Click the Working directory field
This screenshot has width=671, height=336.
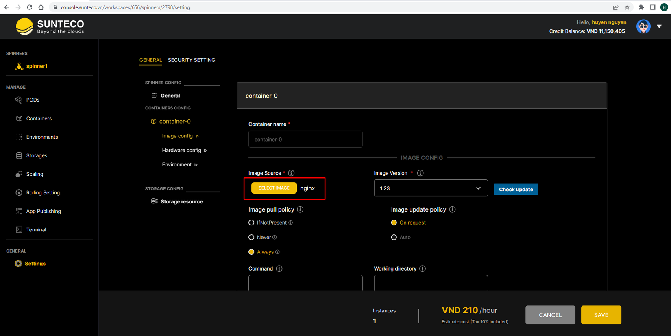[x=431, y=283]
